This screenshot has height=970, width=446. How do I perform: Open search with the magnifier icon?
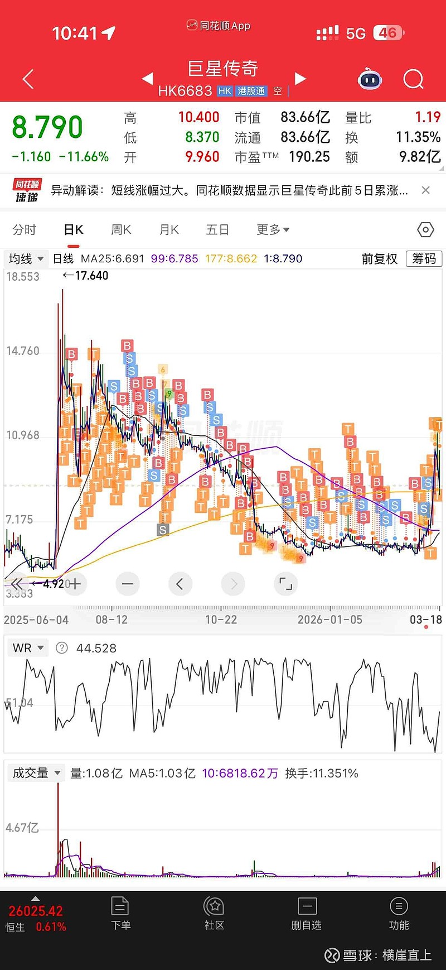point(413,79)
